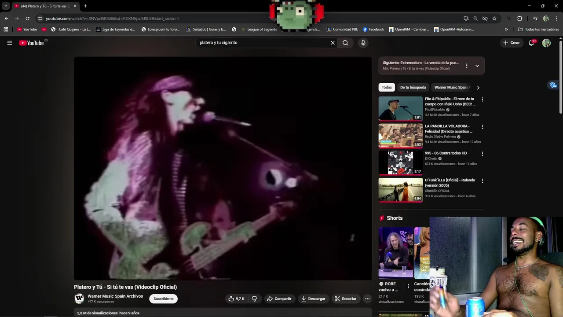This screenshot has height=317, width=563.
Task: Open Chrome three-dot menu
Action: point(556,18)
